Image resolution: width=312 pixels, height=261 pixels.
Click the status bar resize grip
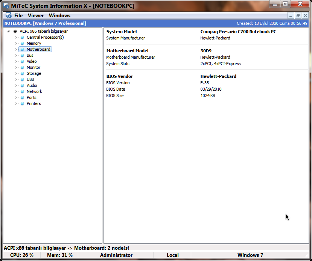(x=307, y=256)
